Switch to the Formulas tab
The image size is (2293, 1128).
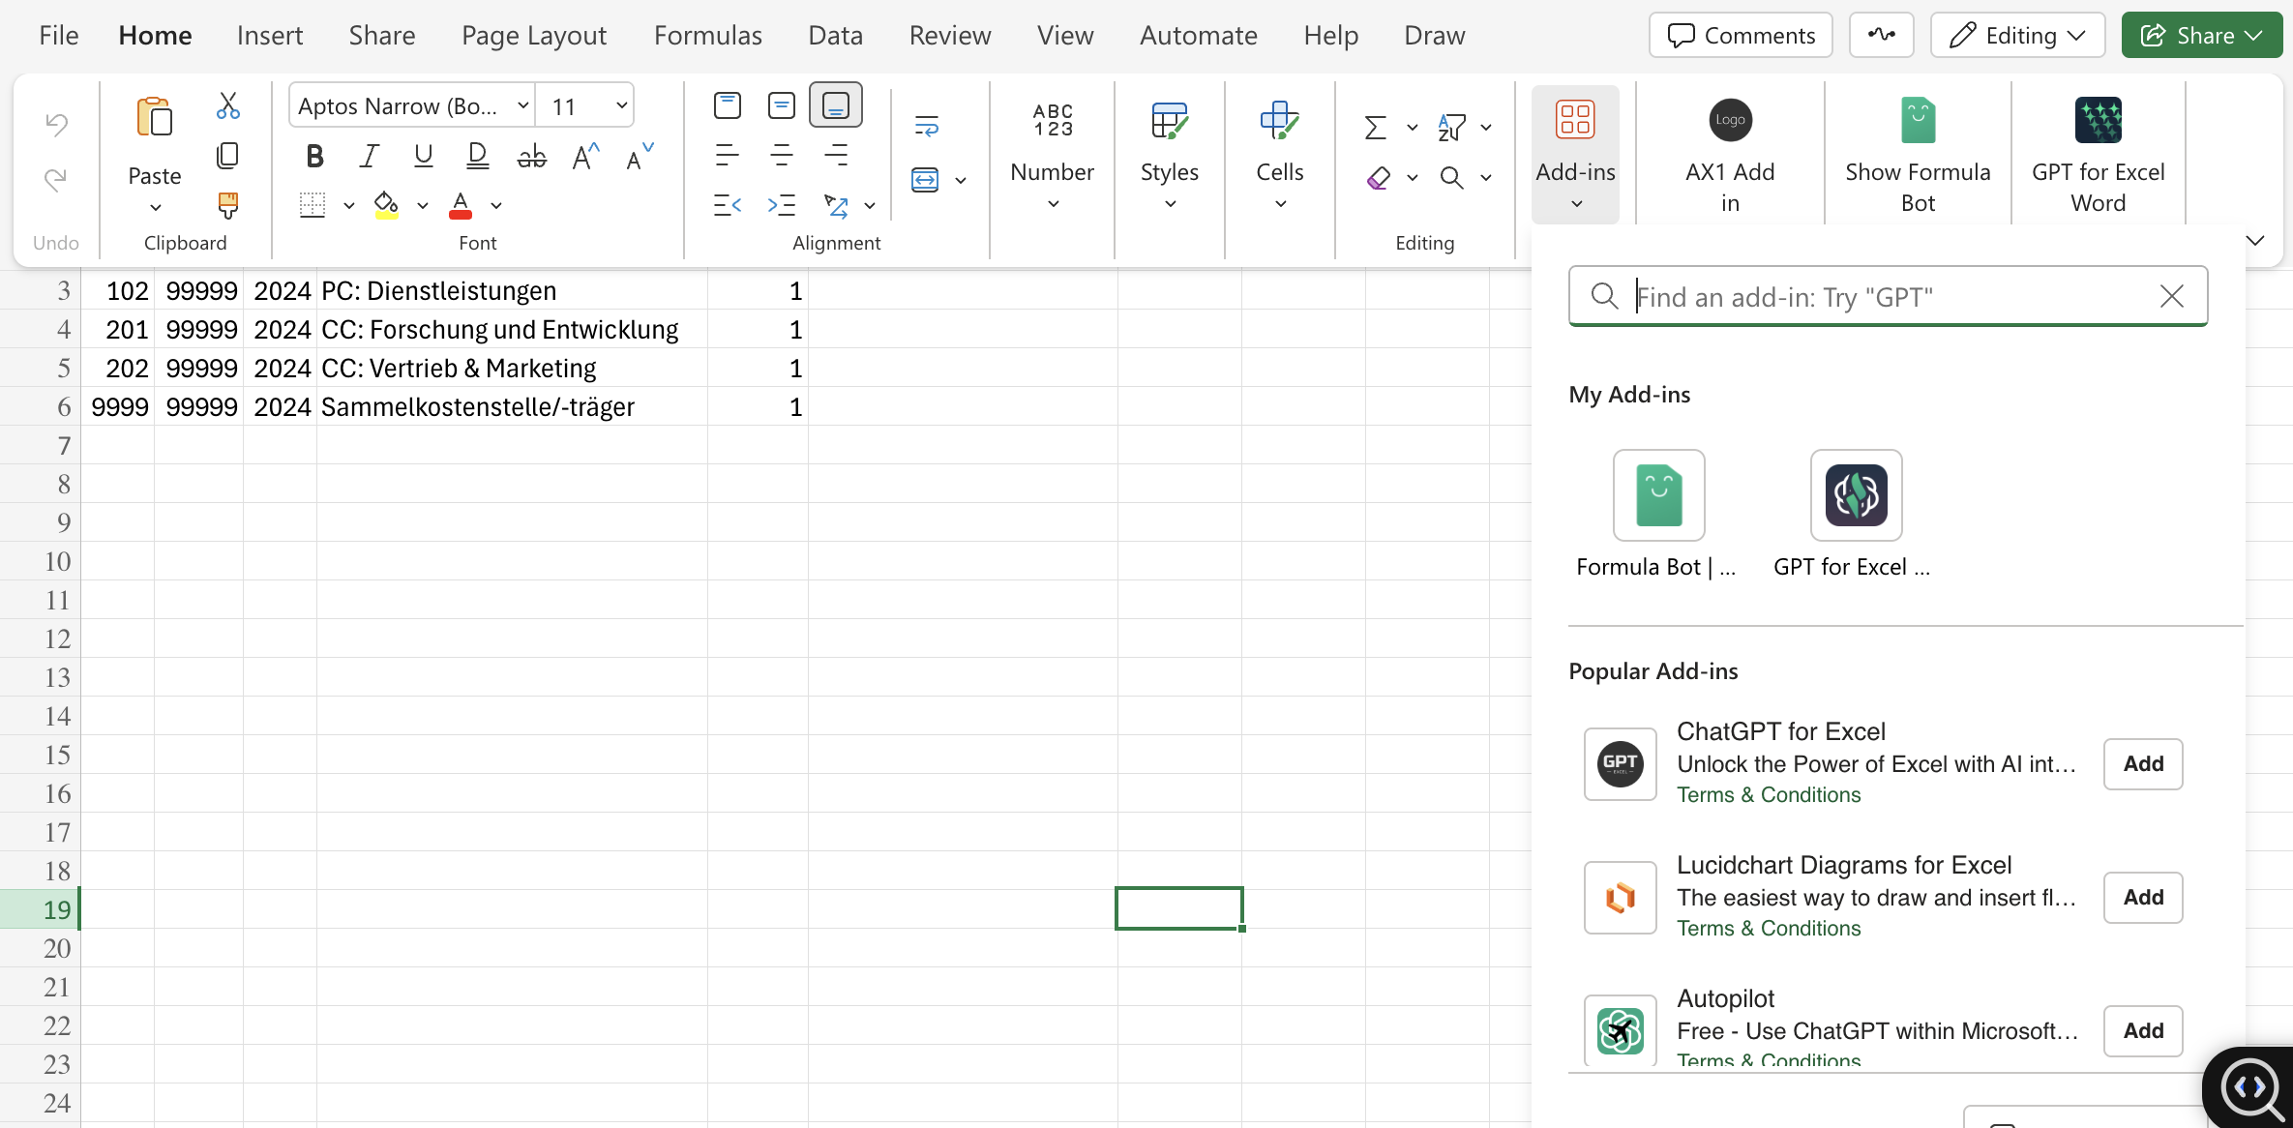point(707,36)
